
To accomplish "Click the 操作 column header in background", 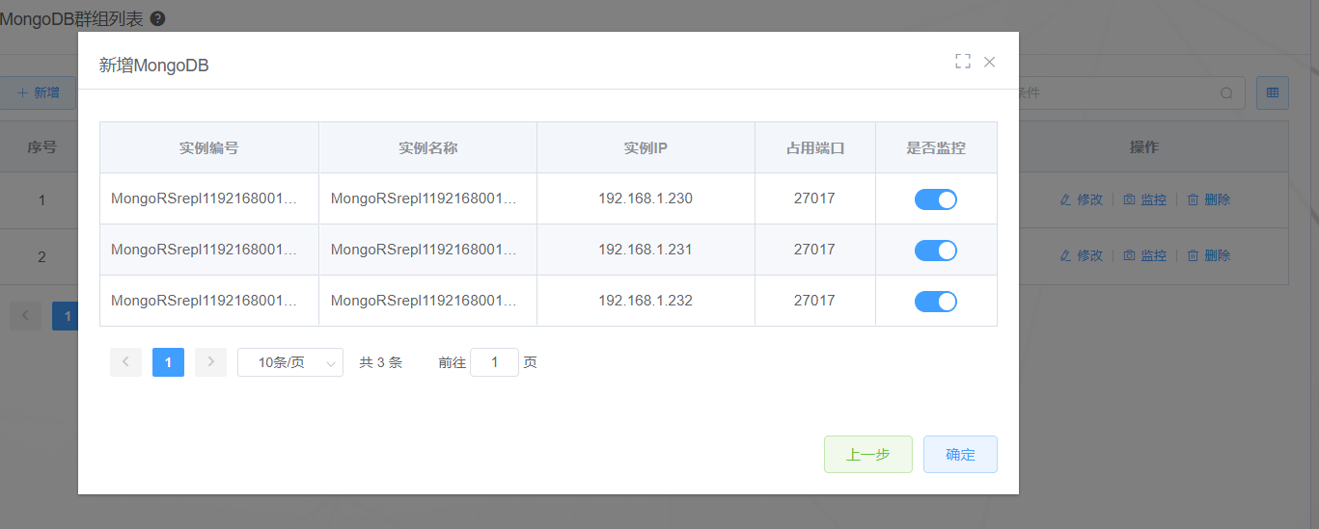I will pos(1144,147).
